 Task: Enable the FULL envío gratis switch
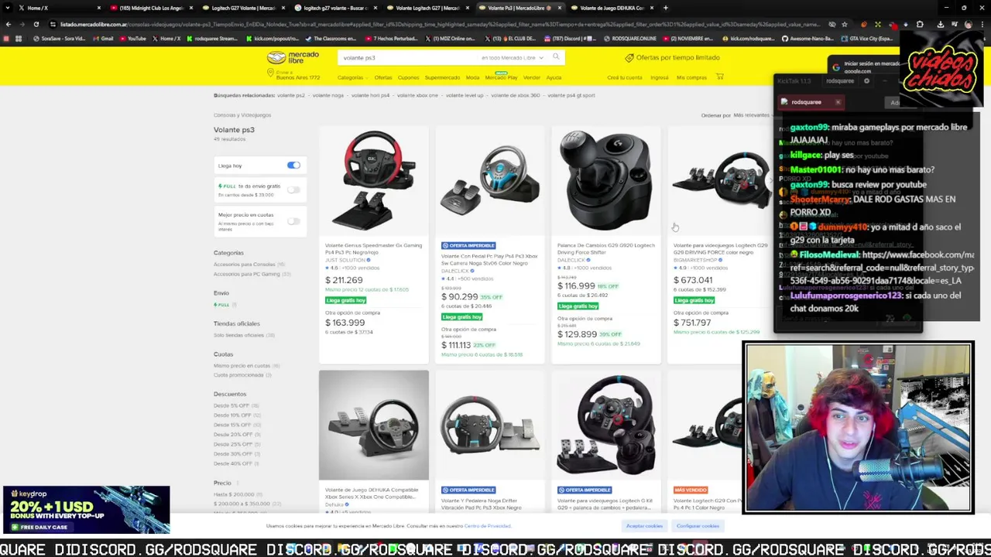click(x=293, y=190)
